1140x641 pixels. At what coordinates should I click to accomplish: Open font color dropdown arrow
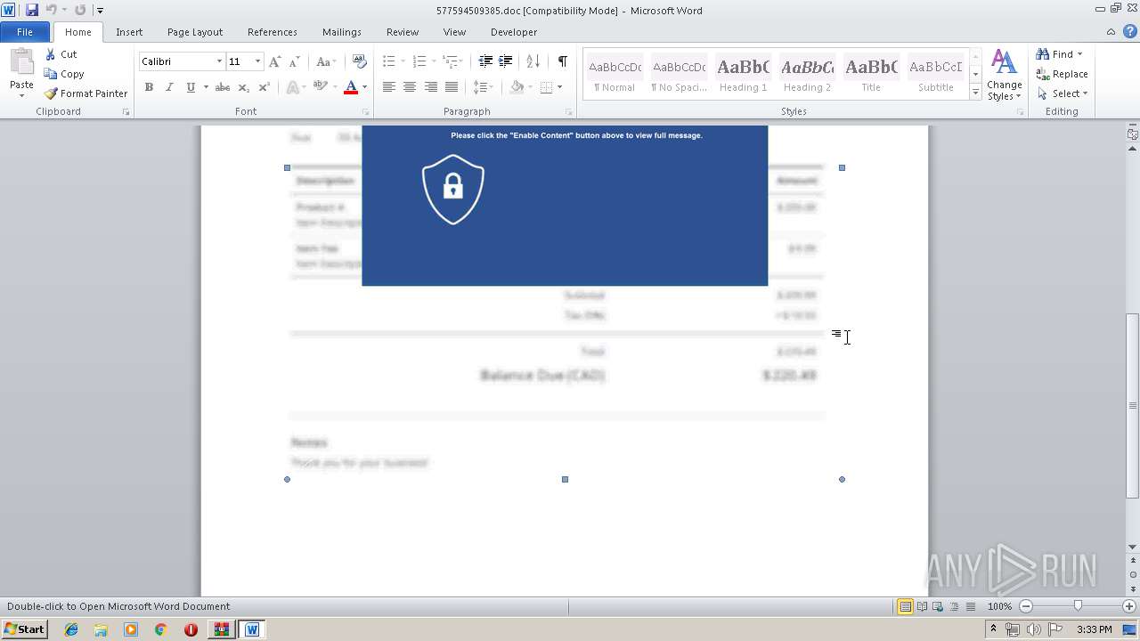364,87
